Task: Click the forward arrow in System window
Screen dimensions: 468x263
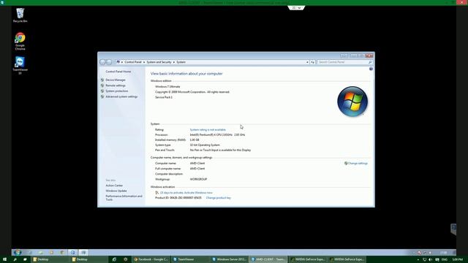Action: [x=109, y=62]
